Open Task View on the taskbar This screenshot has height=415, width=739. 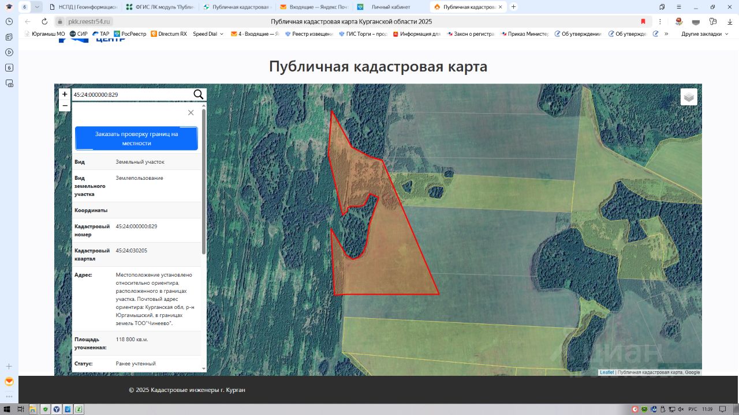[x=20, y=409]
